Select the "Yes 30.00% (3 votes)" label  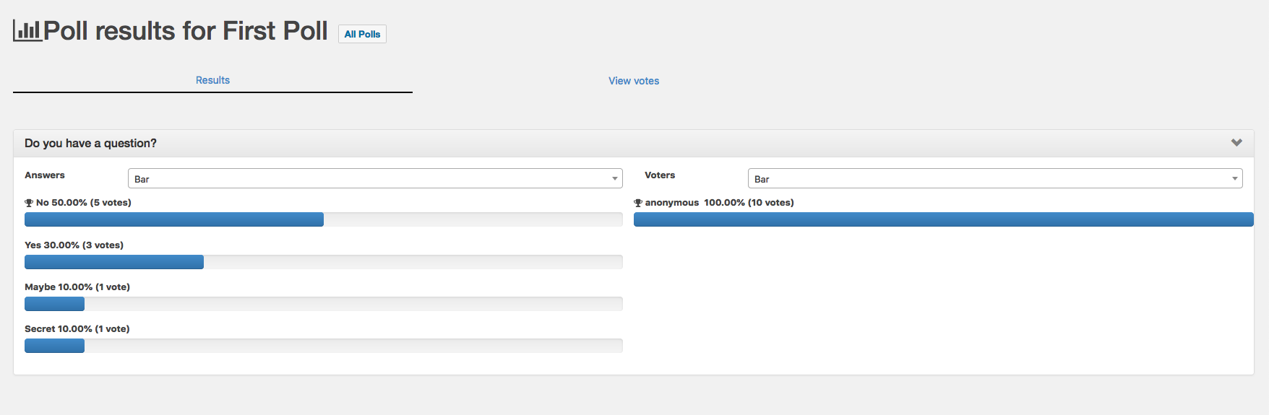click(74, 245)
